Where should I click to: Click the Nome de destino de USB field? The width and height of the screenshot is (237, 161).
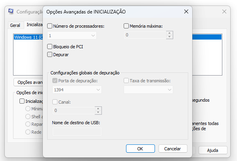click(x=77, y=132)
